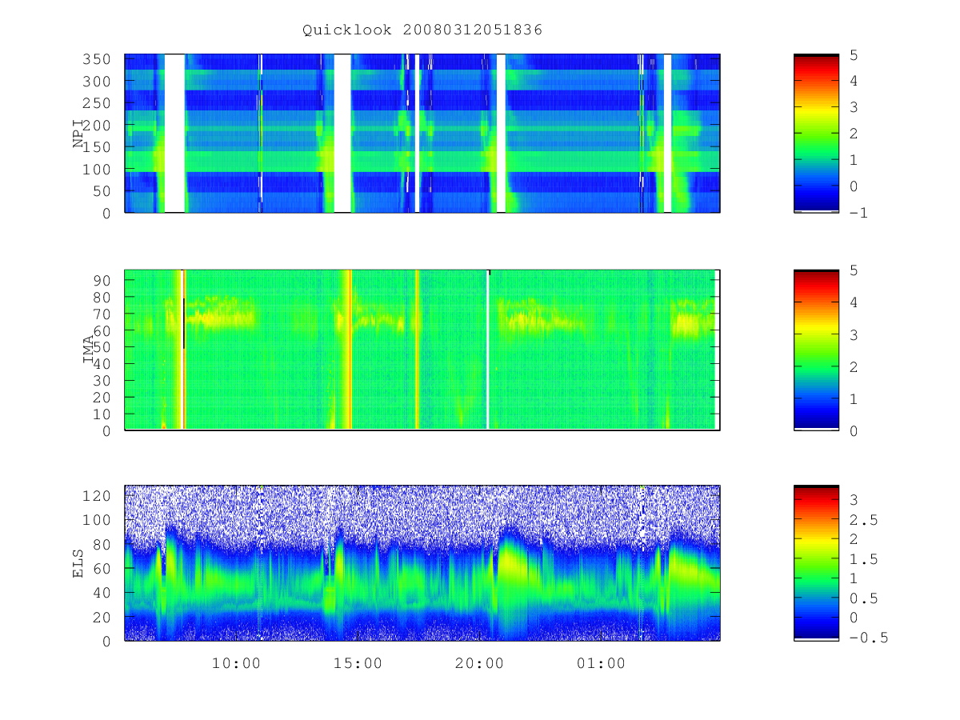Click the 4 label on NPI colorbar

(x=853, y=81)
